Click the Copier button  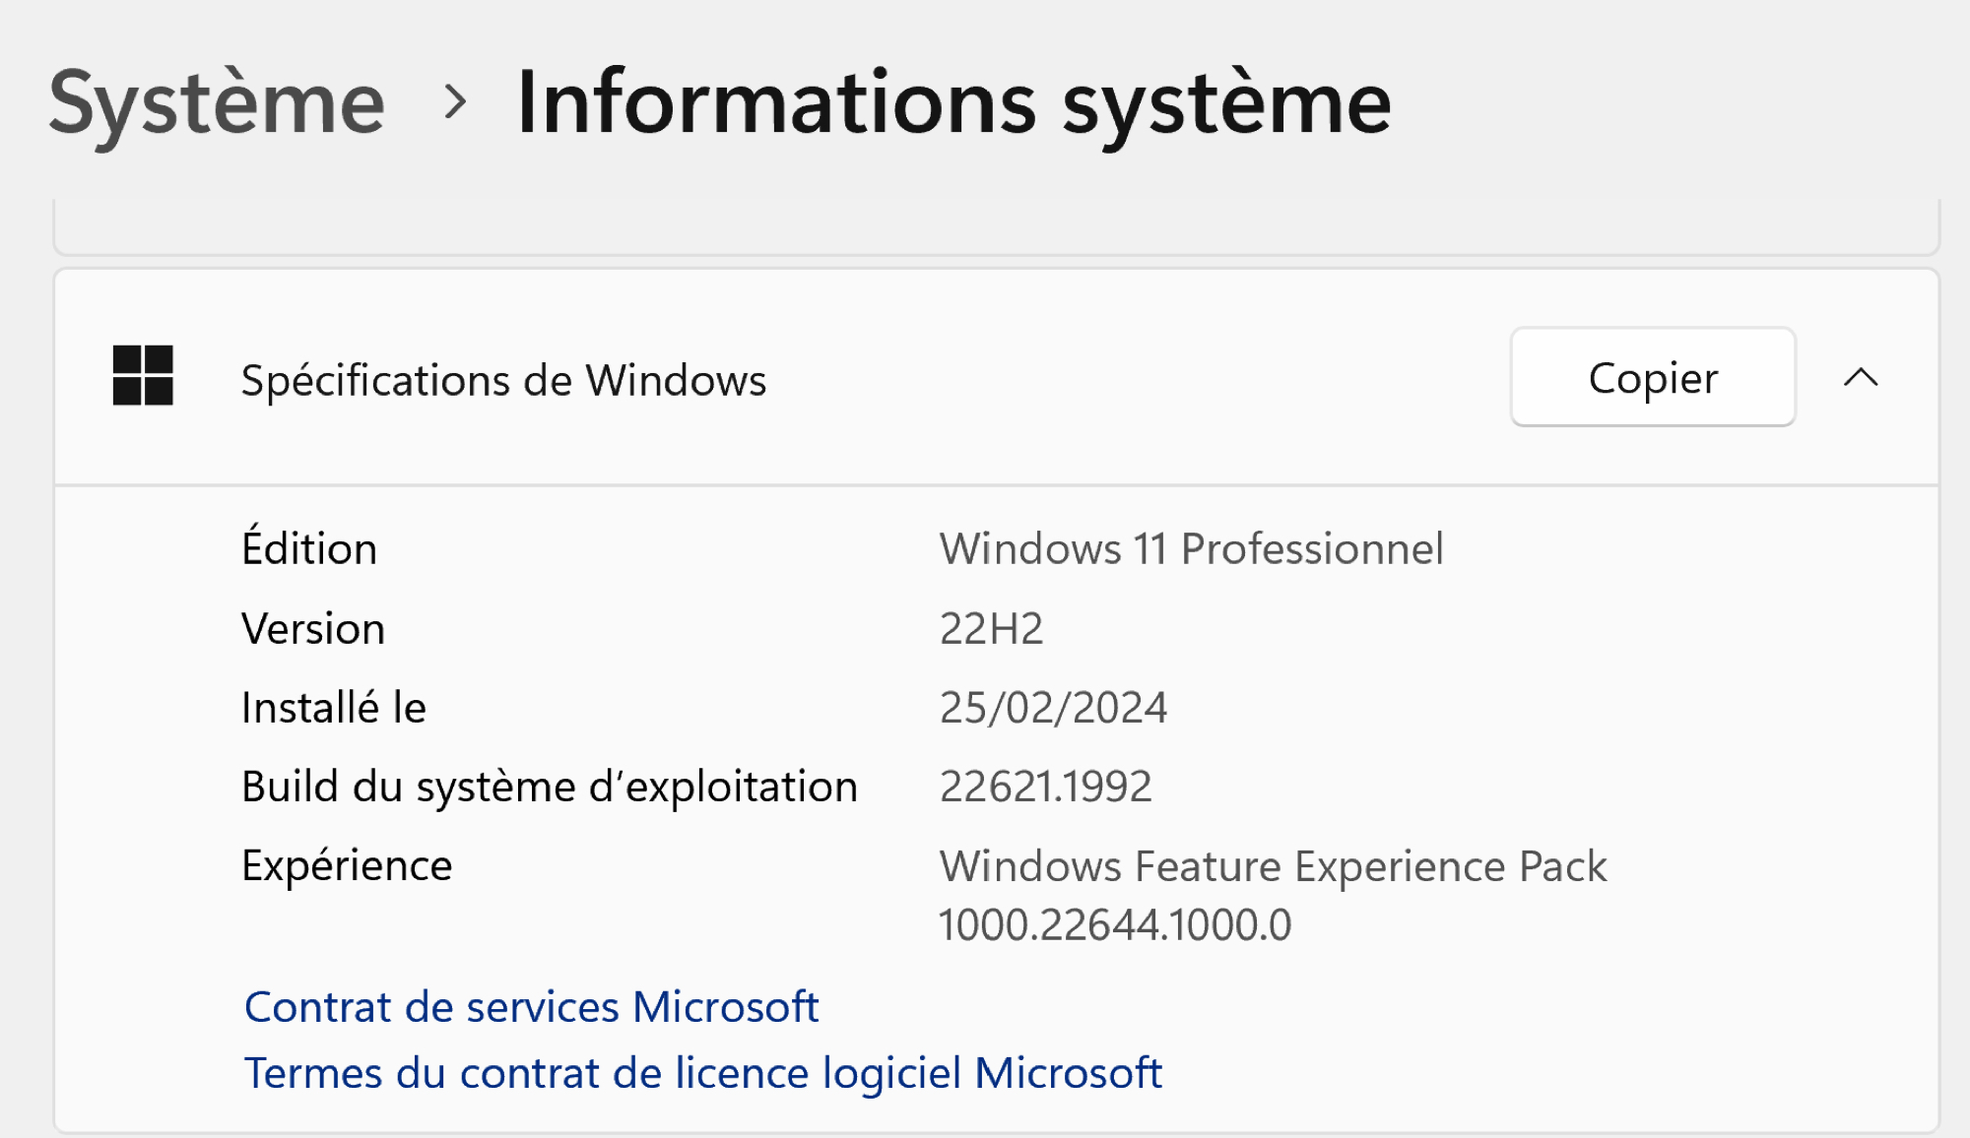(1653, 377)
